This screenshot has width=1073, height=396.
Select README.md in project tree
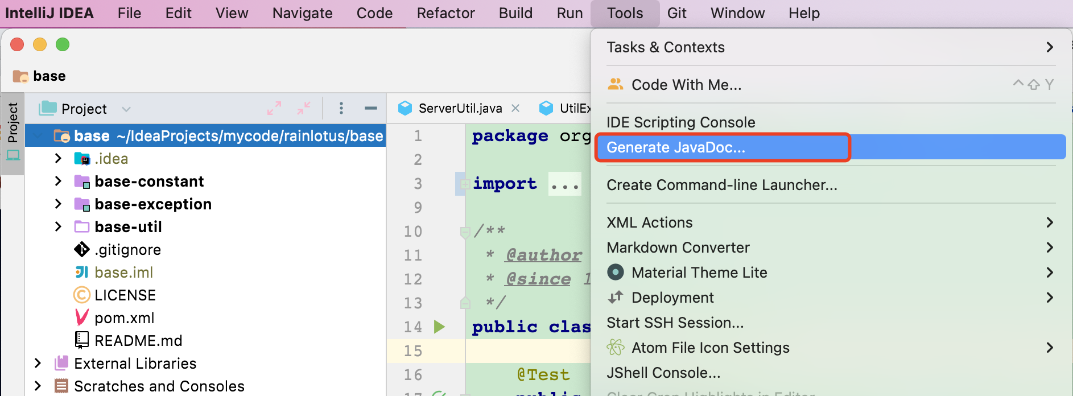coord(138,341)
